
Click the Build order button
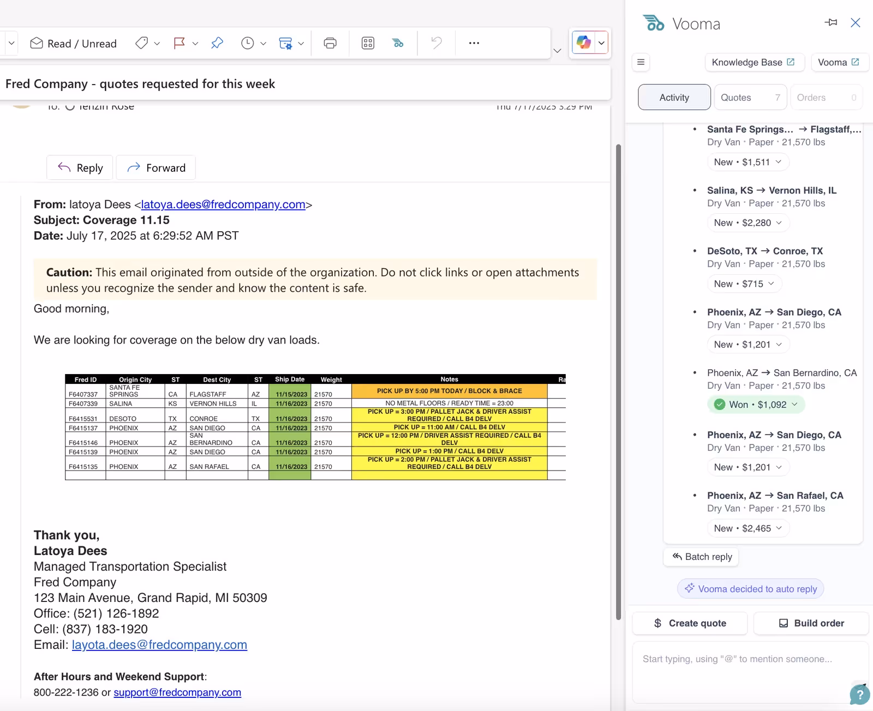(811, 623)
